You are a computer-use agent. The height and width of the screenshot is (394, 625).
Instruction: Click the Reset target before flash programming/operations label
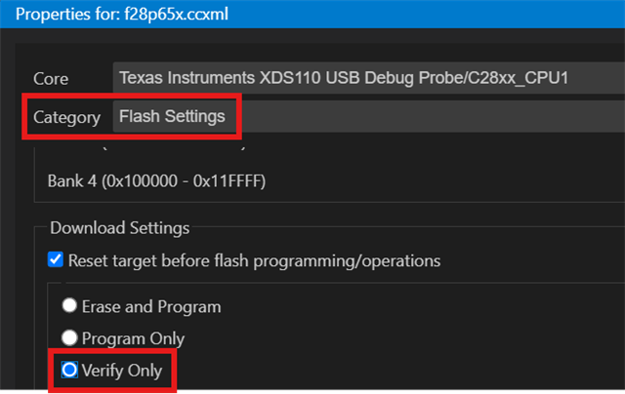pyautogui.click(x=254, y=260)
